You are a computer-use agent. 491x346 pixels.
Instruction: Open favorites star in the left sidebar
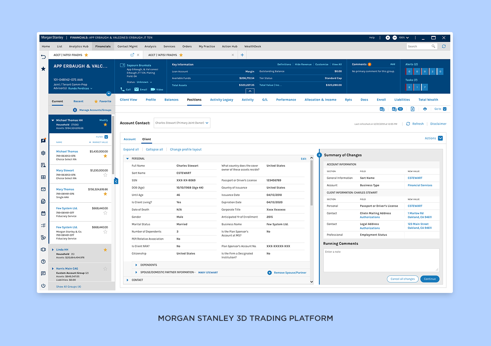point(43,69)
